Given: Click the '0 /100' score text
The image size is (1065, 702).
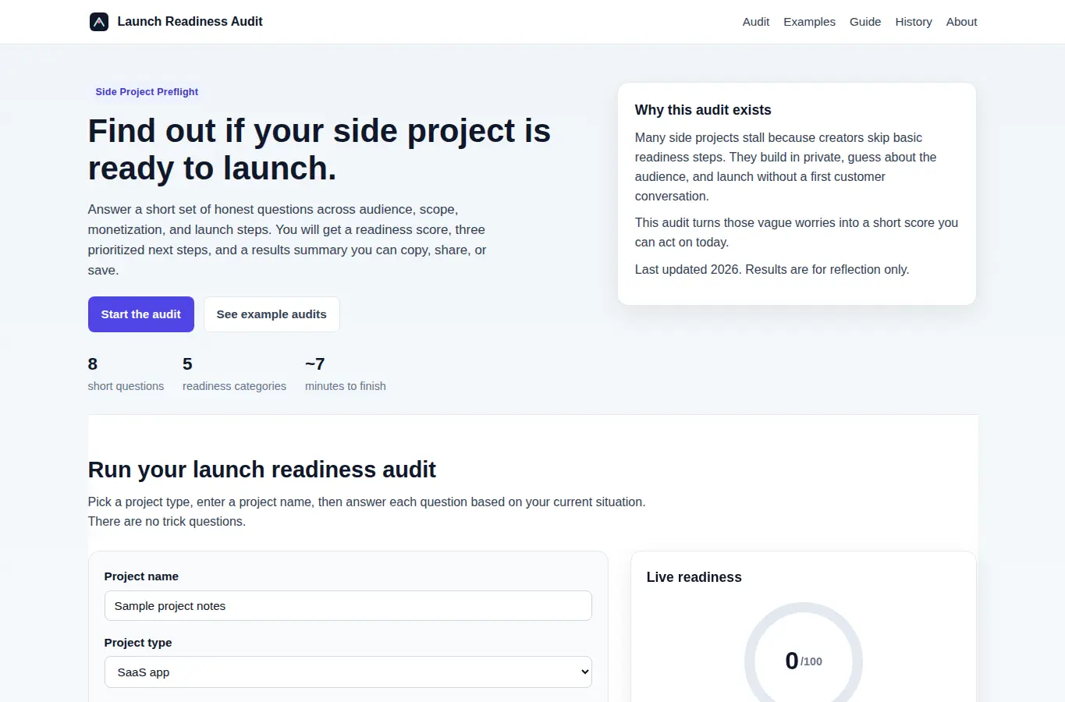Looking at the screenshot, I should click(x=804, y=661).
